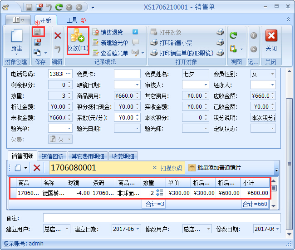Open quick access toolbar customize dropdown
Viewport: 295px width, 250px height.
pyautogui.click(x=93, y=7)
